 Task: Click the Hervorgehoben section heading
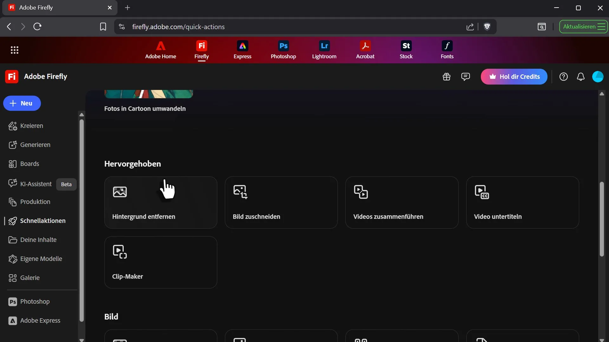133,164
